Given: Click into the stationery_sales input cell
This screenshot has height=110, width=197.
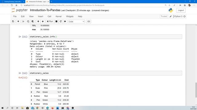Looking at the screenshot, I should [105, 73].
